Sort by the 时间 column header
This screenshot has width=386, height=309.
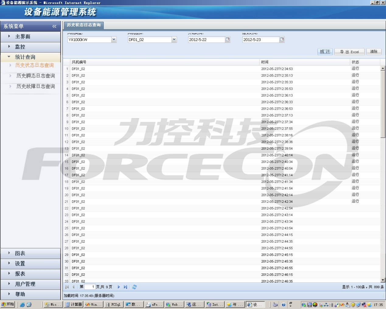(x=305, y=62)
